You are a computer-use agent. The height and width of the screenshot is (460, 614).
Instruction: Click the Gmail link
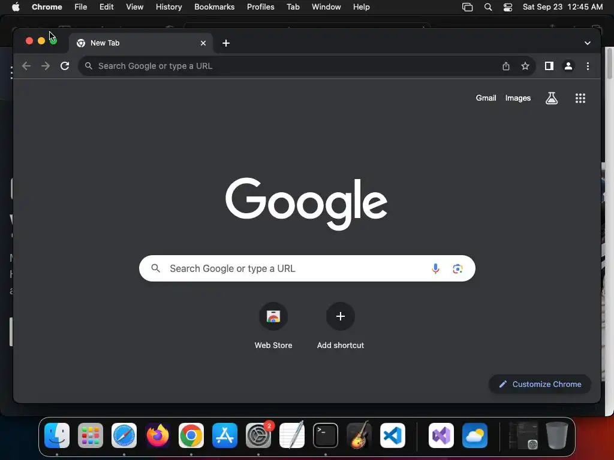tap(486, 98)
